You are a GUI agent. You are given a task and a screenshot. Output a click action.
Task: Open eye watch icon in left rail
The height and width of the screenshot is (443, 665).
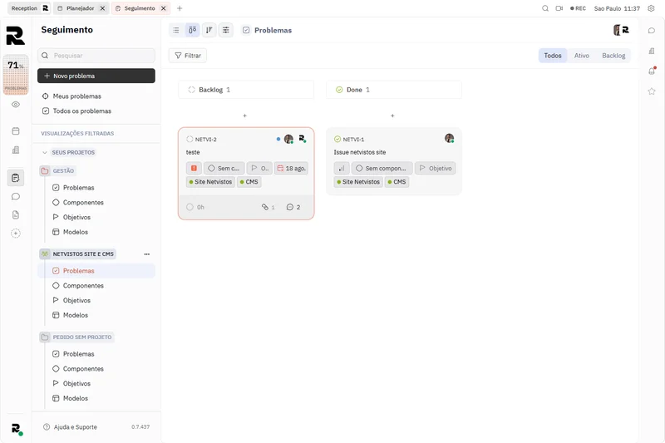tap(16, 104)
